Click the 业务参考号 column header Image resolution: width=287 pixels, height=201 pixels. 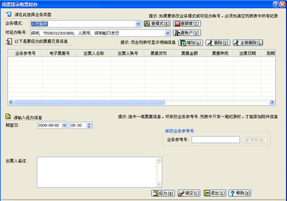coord(25,53)
